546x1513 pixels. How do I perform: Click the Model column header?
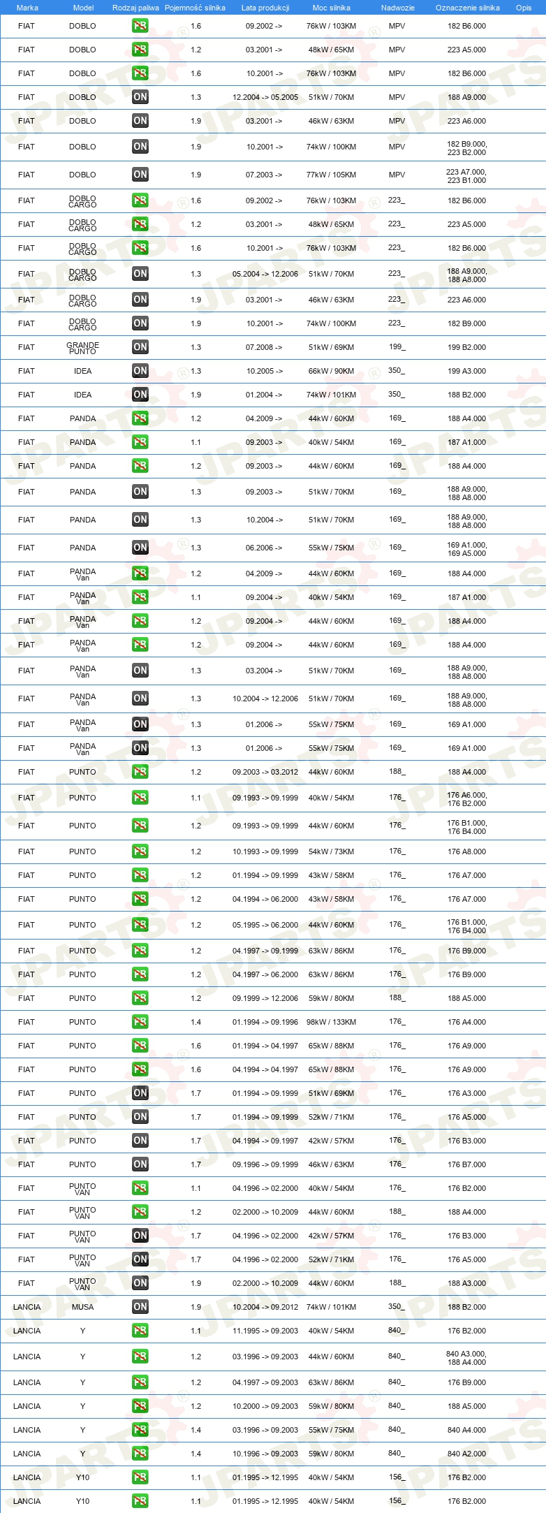point(83,8)
